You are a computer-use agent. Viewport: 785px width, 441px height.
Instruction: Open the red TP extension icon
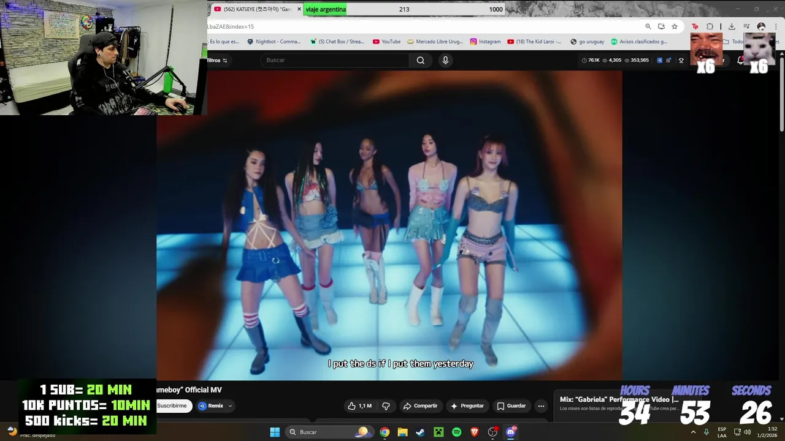[695, 26]
